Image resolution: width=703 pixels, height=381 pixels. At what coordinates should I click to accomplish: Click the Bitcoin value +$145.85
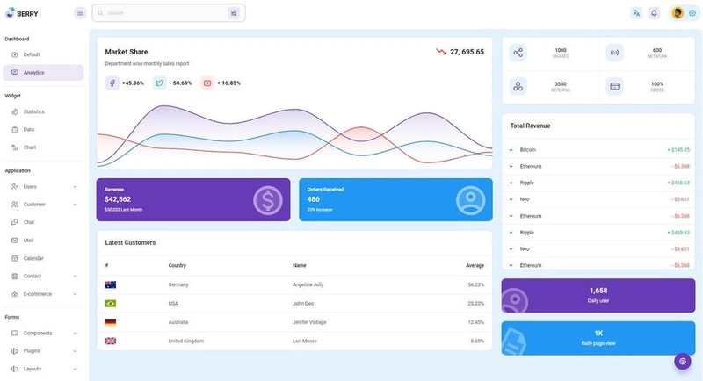pyautogui.click(x=678, y=150)
